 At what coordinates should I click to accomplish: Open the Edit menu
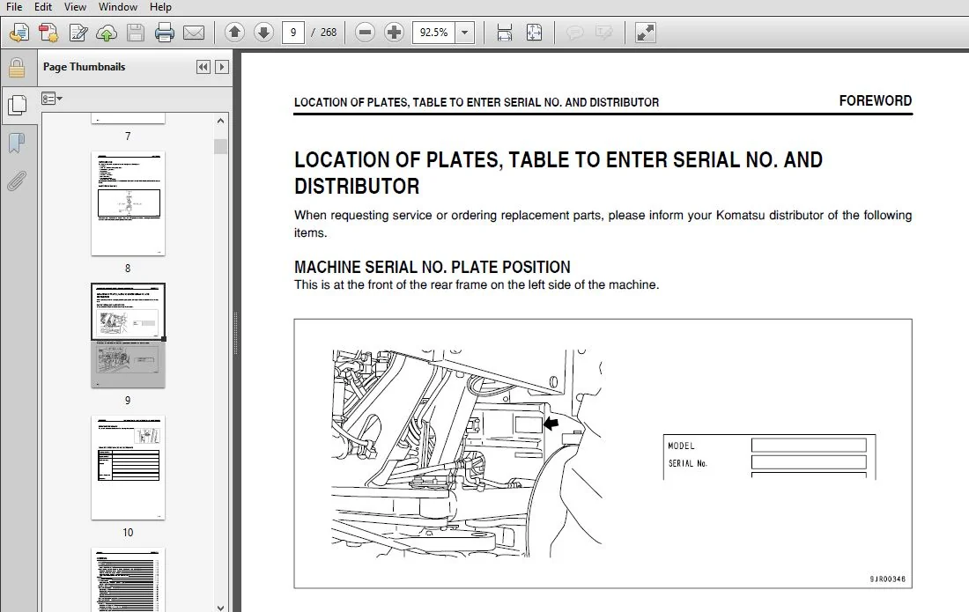coord(42,7)
